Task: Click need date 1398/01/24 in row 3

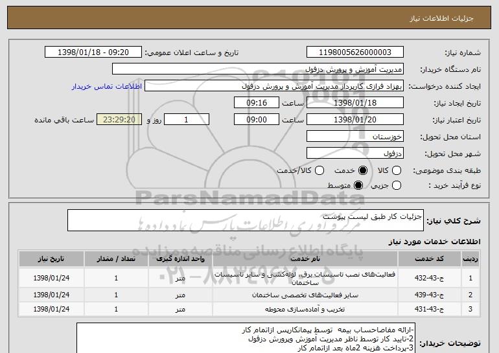Action: (x=51, y=309)
